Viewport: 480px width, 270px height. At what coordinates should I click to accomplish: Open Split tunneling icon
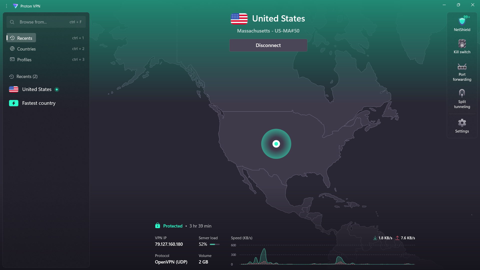coord(462,93)
